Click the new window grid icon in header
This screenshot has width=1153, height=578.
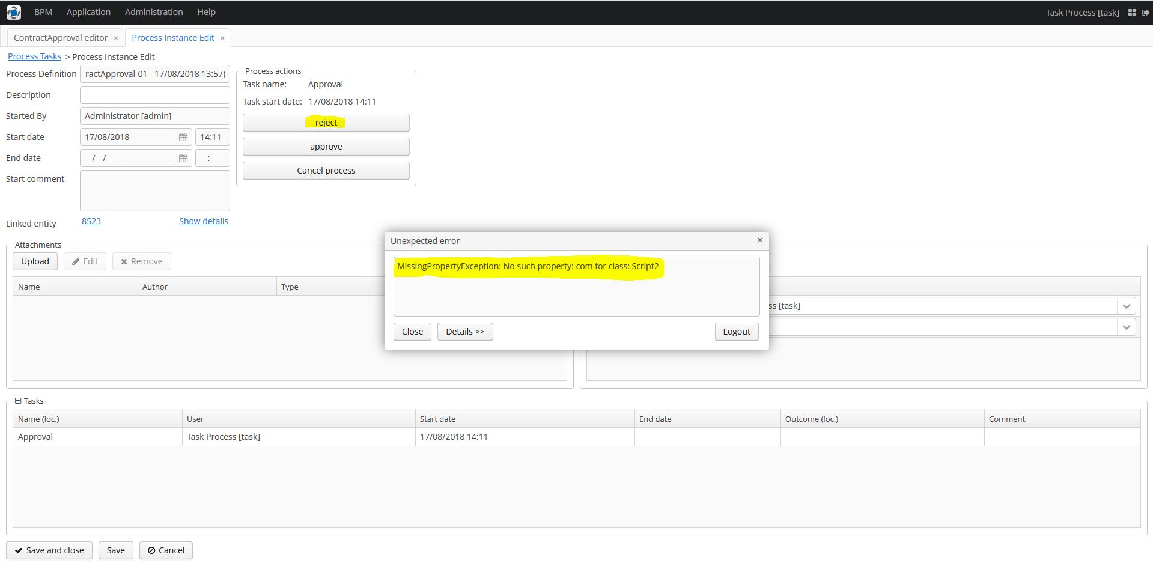[x=1132, y=12]
